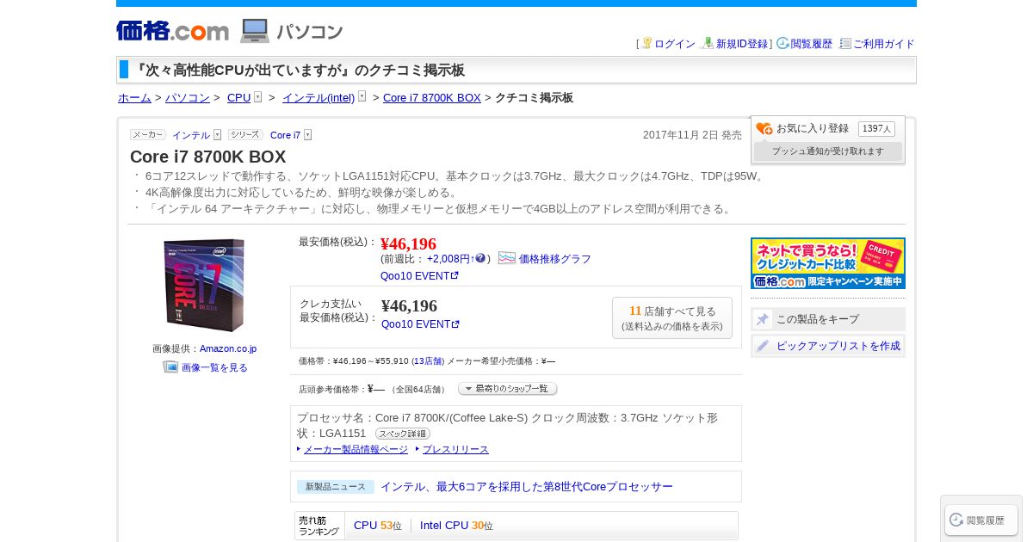Click the 13店舗 link

[428, 361]
